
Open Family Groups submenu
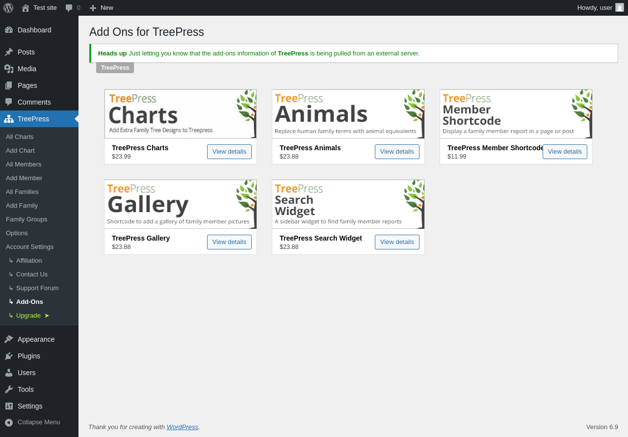click(39, 219)
